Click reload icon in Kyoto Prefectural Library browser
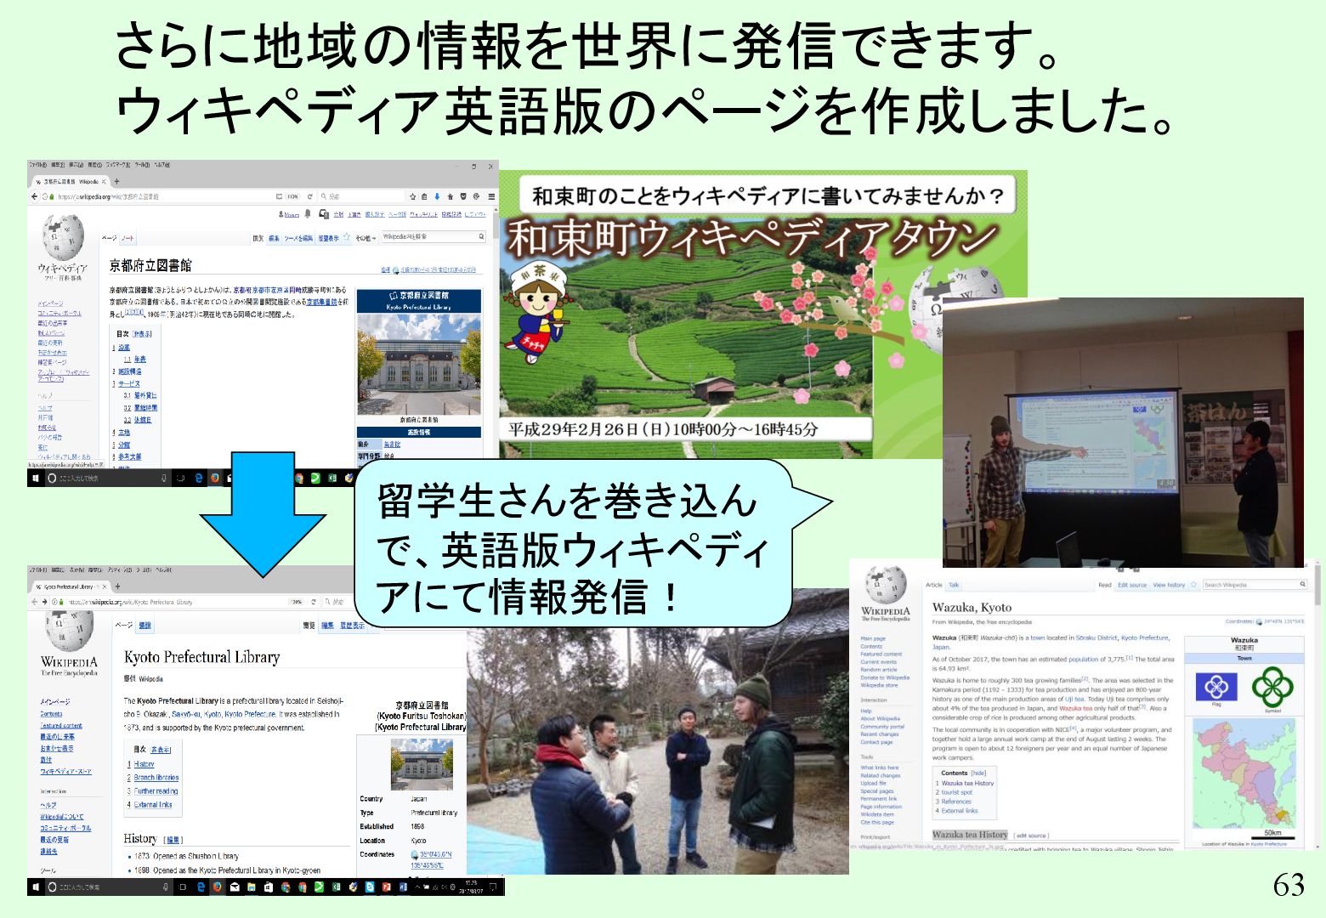 pos(314,602)
